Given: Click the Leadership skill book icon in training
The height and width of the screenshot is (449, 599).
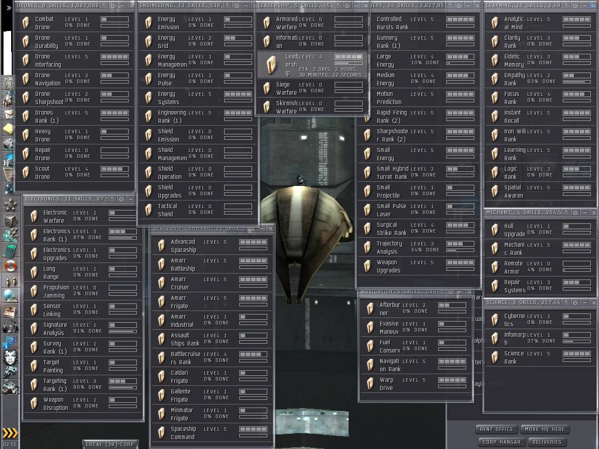Looking at the screenshot, I should (271, 64).
